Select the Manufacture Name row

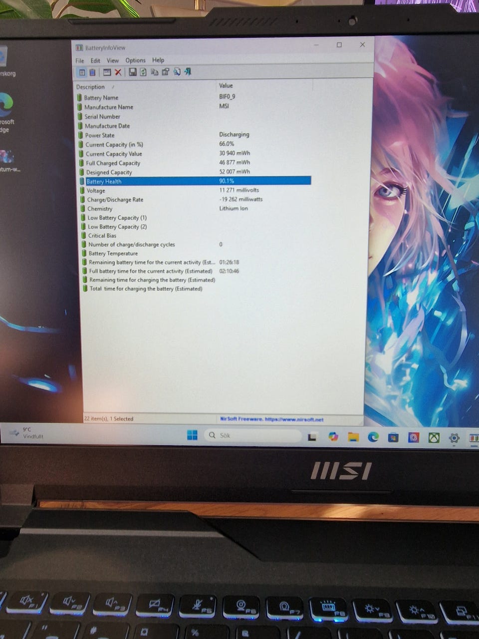195,107
